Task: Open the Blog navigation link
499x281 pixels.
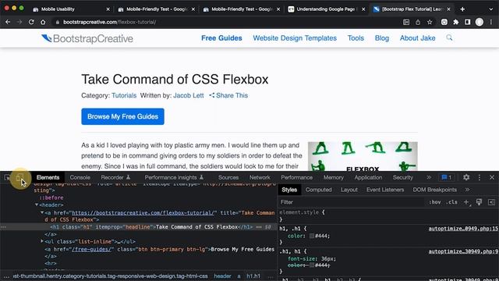Action: [381, 38]
